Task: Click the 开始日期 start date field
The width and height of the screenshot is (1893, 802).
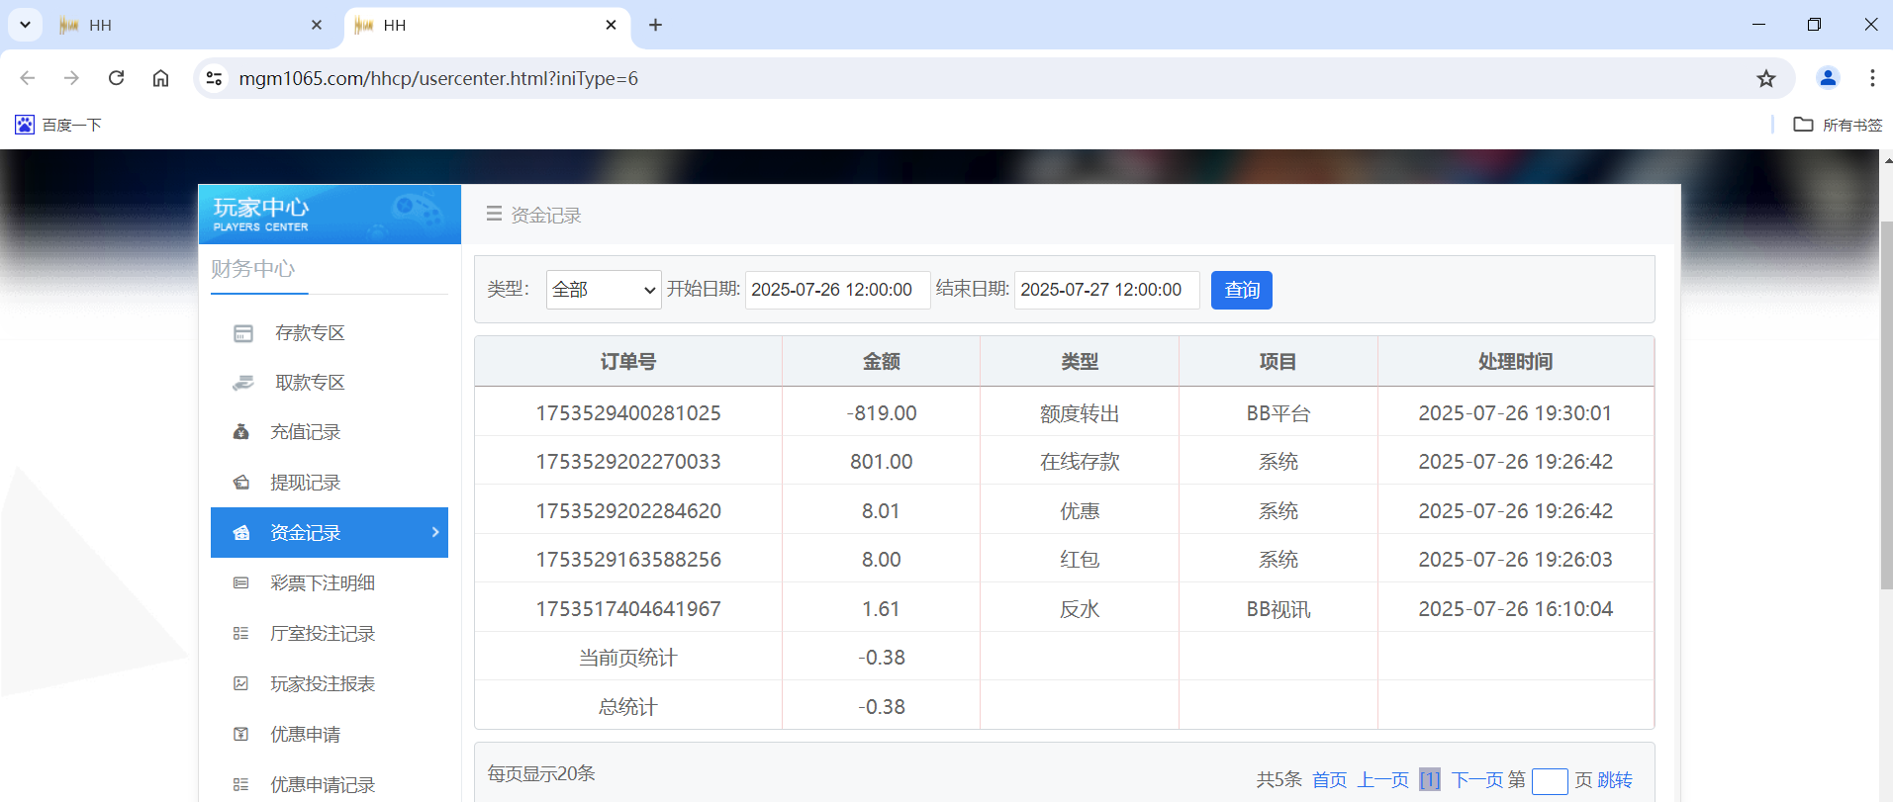Action: tap(836, 290)
